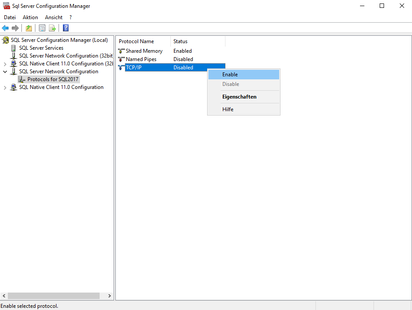
Task: Select SQL Server Services in the tree
Action: pyautogui.click(x=41, y=48)
